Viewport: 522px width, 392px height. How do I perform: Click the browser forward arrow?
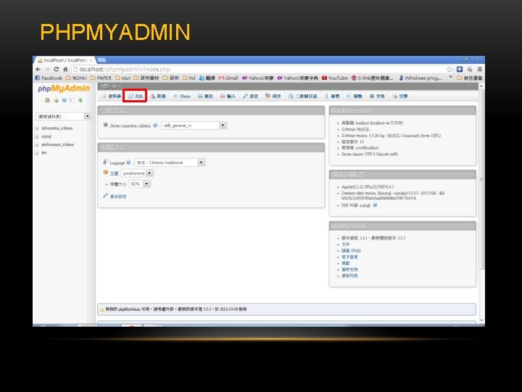pyautogui.click(x=47, y=69)
